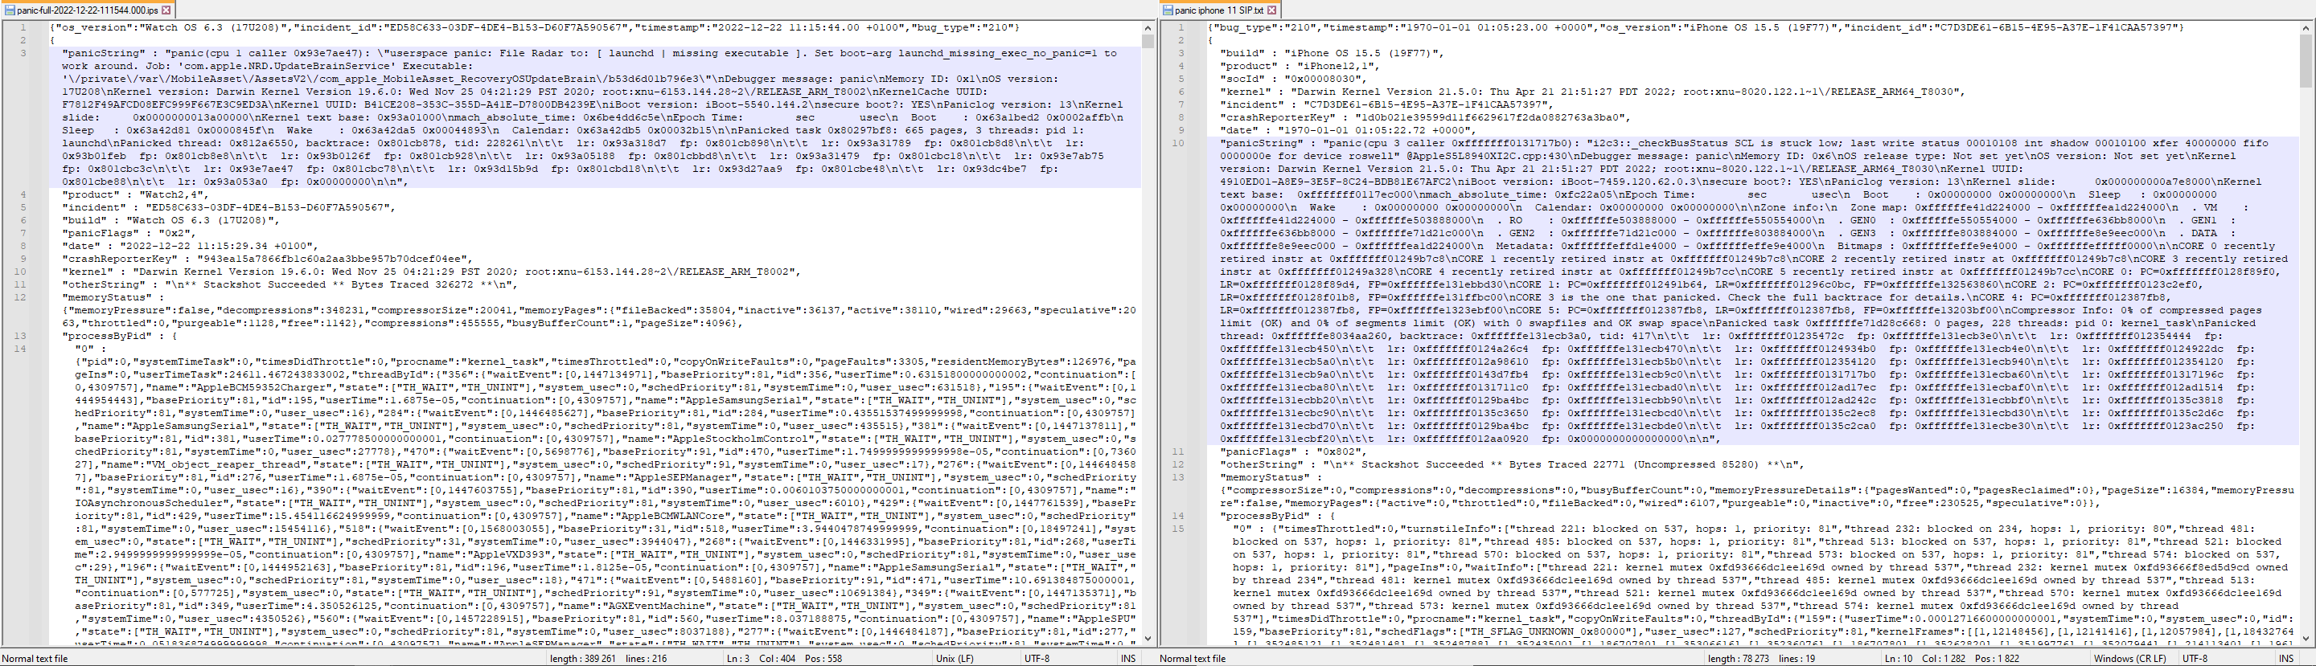Close the panic-full .ips file tab

click(166, 10)
